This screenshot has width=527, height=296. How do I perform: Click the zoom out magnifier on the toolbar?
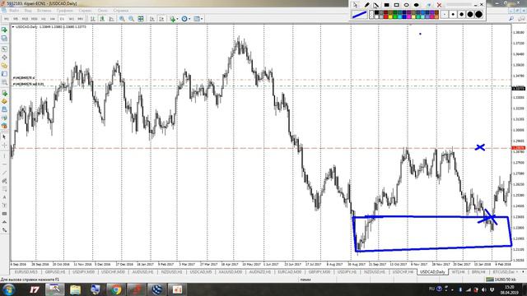point(132,19)
